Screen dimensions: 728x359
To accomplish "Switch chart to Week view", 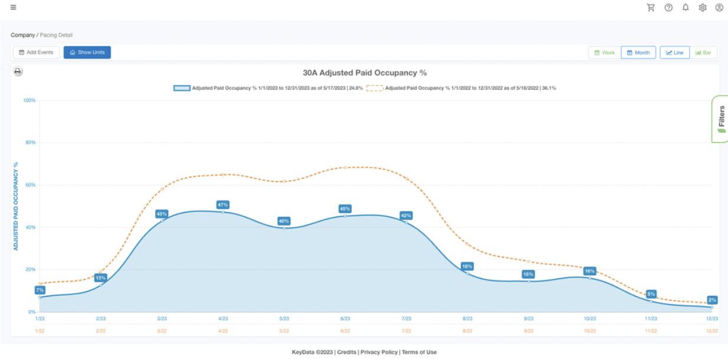I will [x=604, y=52].
